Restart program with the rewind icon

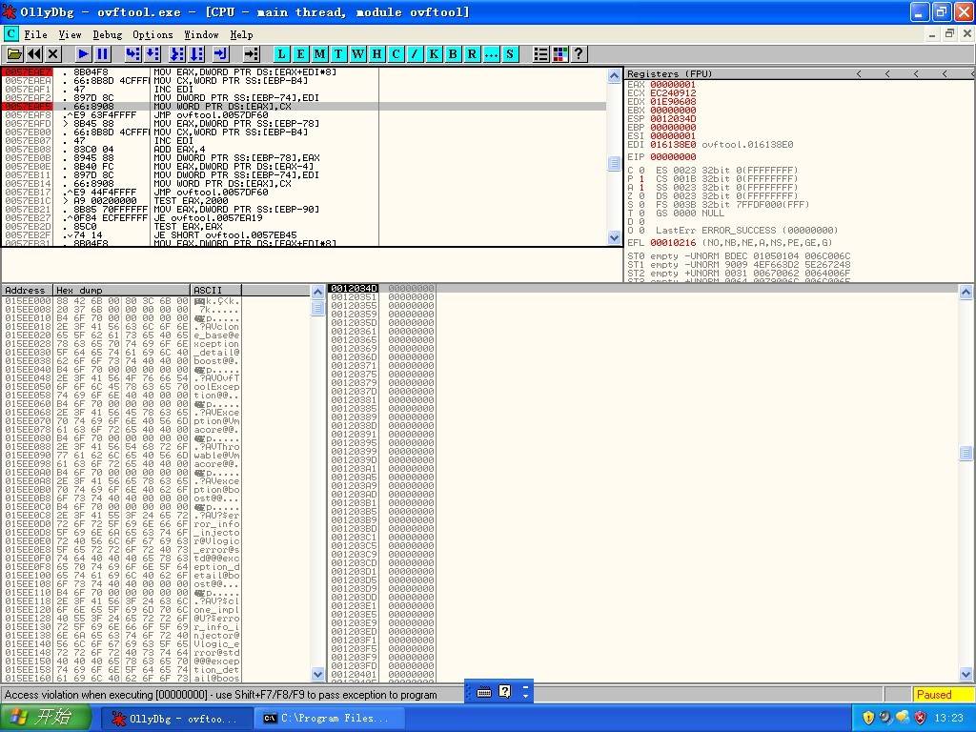34,54
